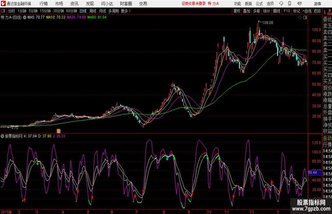
Task: Open the 多周期 multi-period view
Action: tap(113, 11)
